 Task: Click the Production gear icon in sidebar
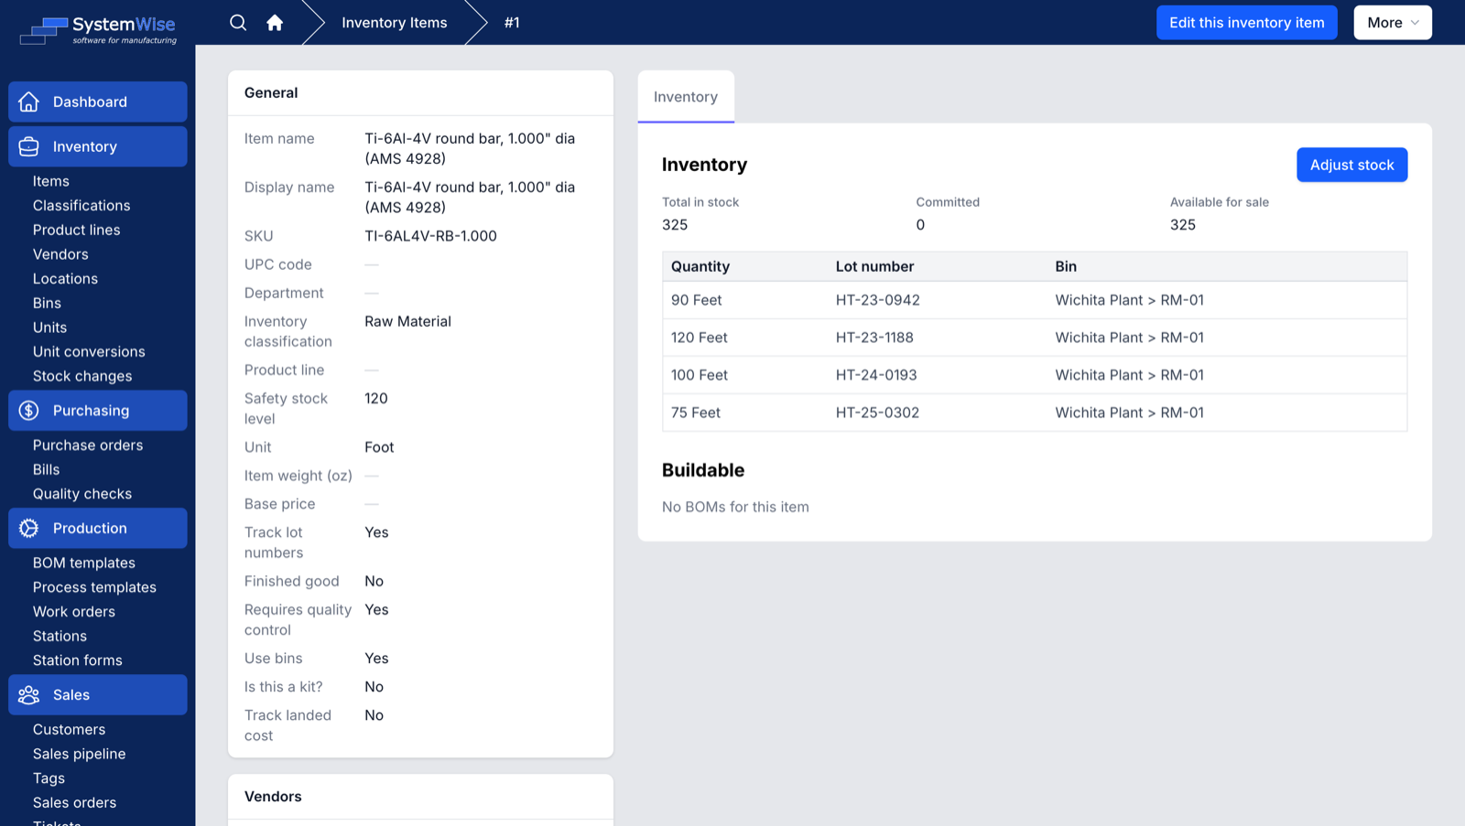pyautogui.click(x=29, y=528)
